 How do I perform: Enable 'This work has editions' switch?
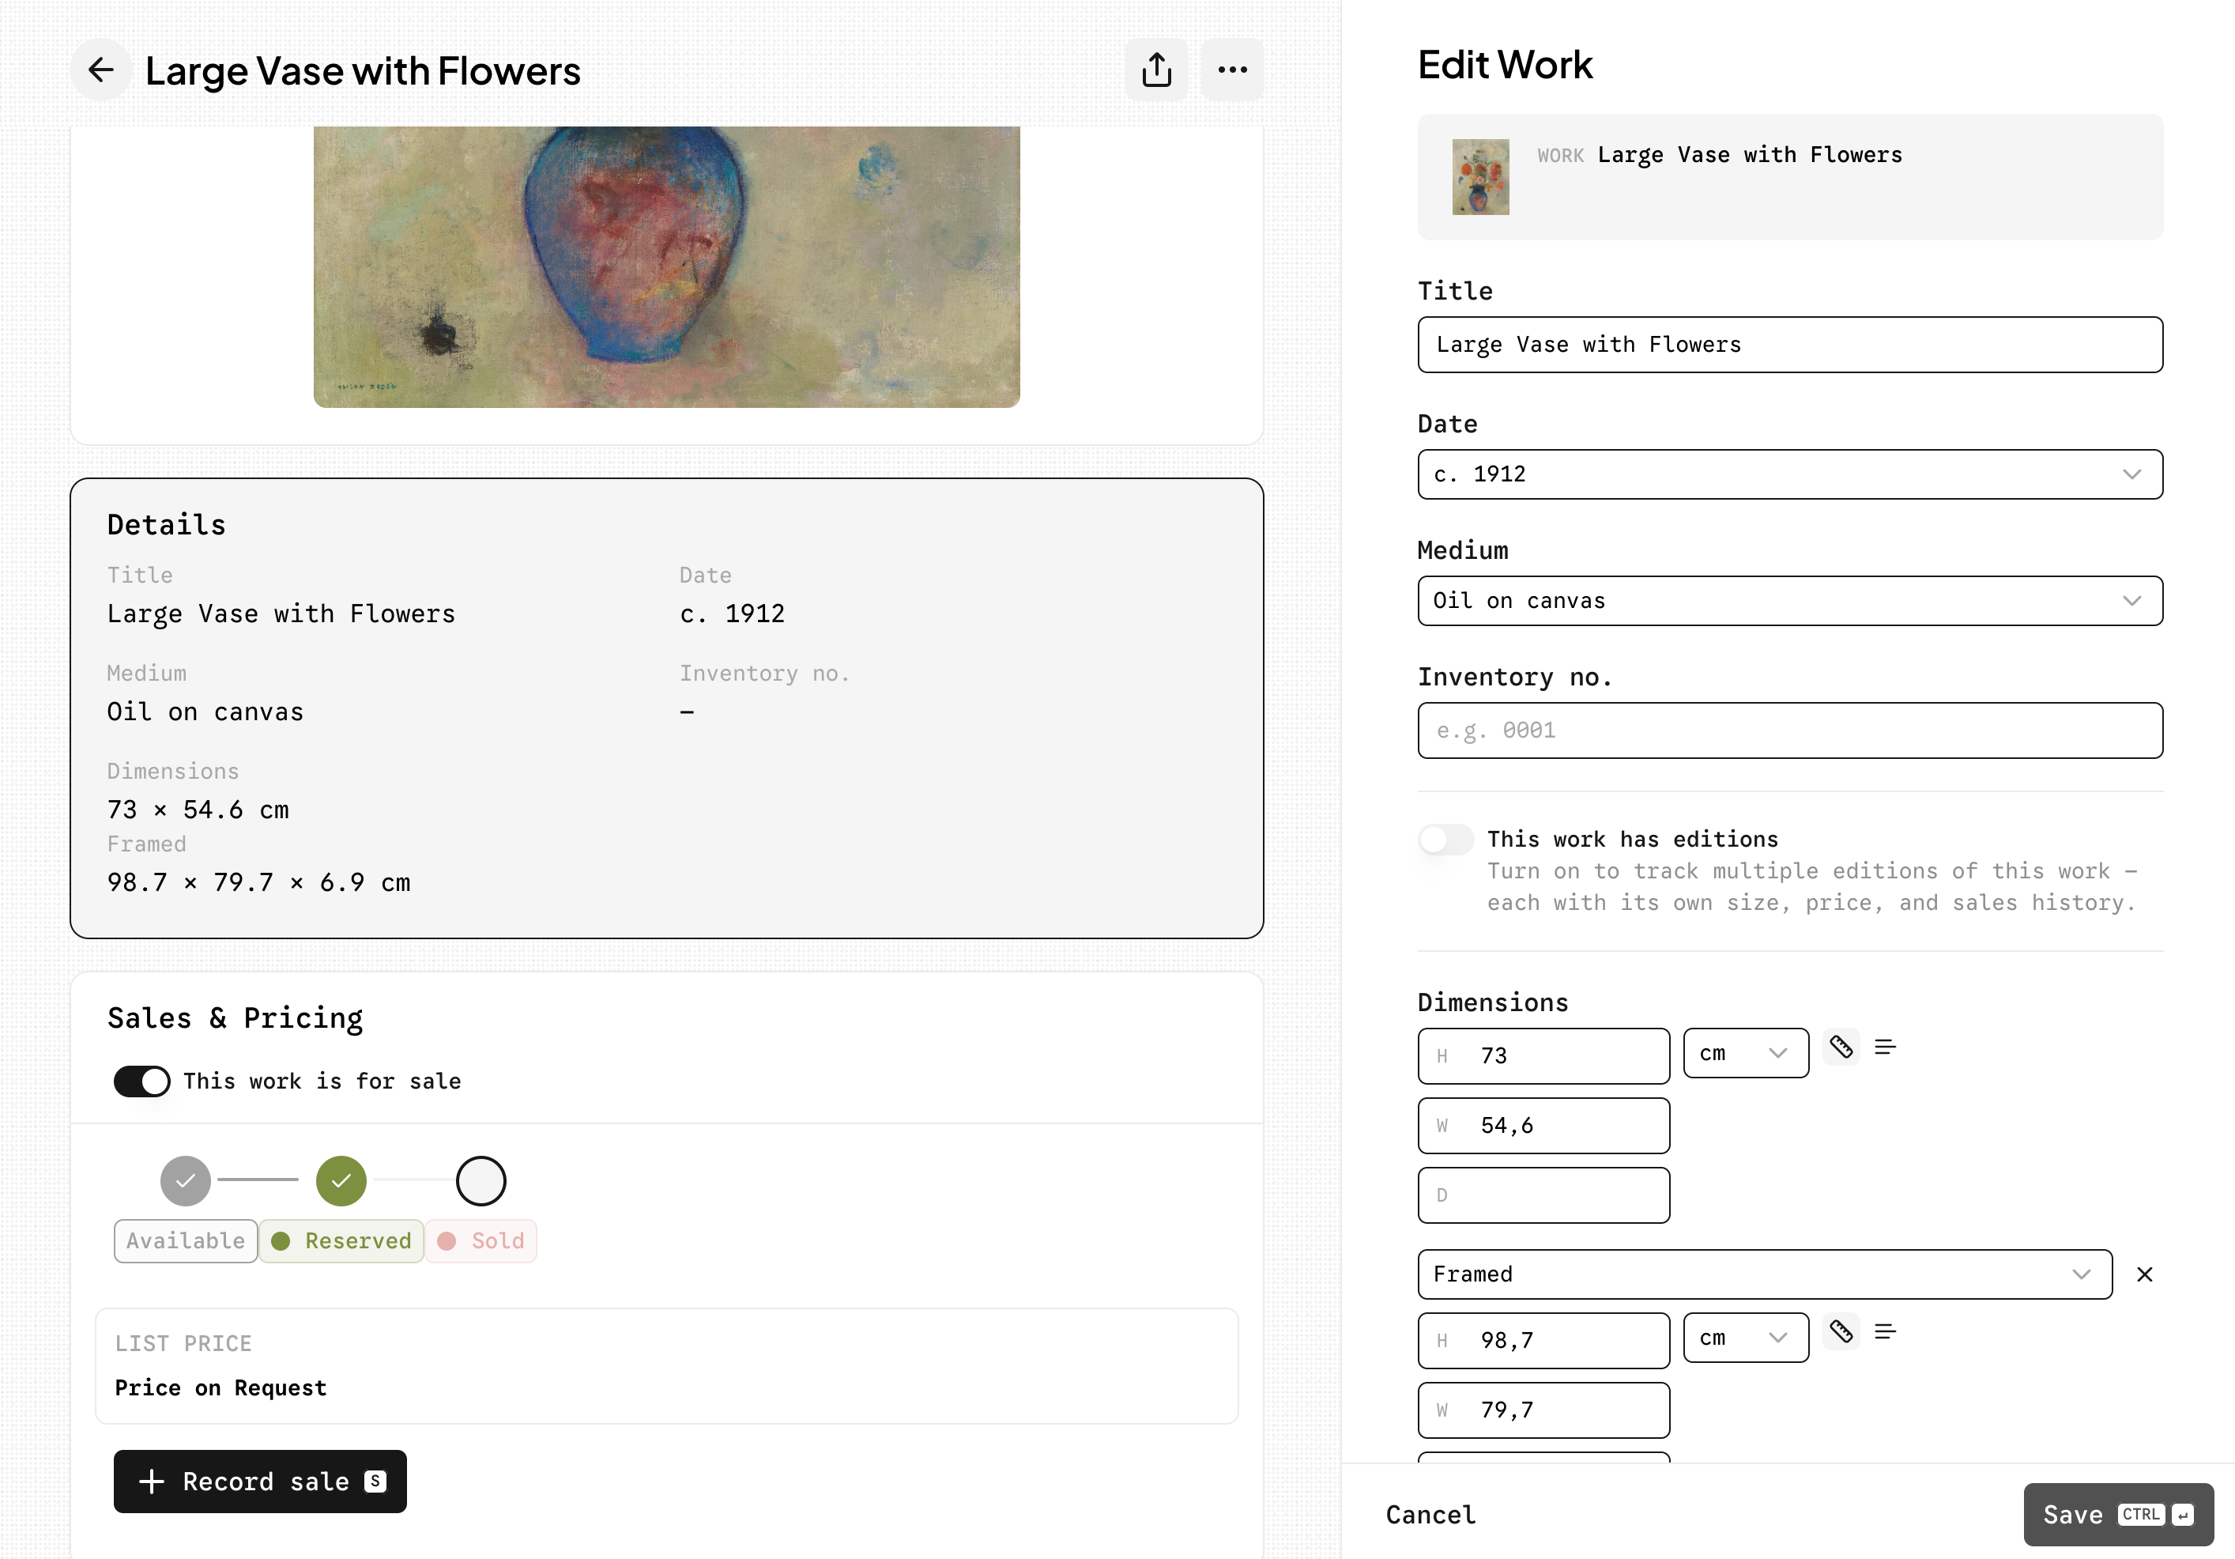pos(1445,839)
